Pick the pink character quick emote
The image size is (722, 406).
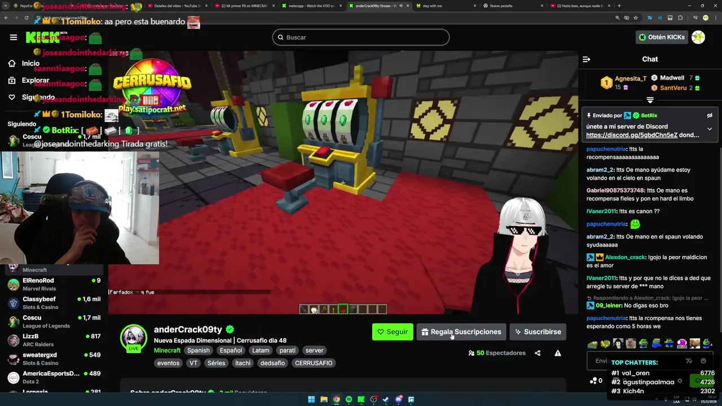pyautogui.click(x=682, y=343)
